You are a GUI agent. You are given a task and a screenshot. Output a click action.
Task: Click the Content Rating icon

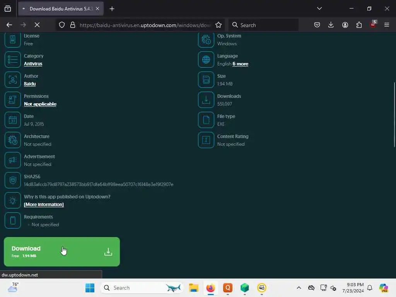[x=206, y=140]
